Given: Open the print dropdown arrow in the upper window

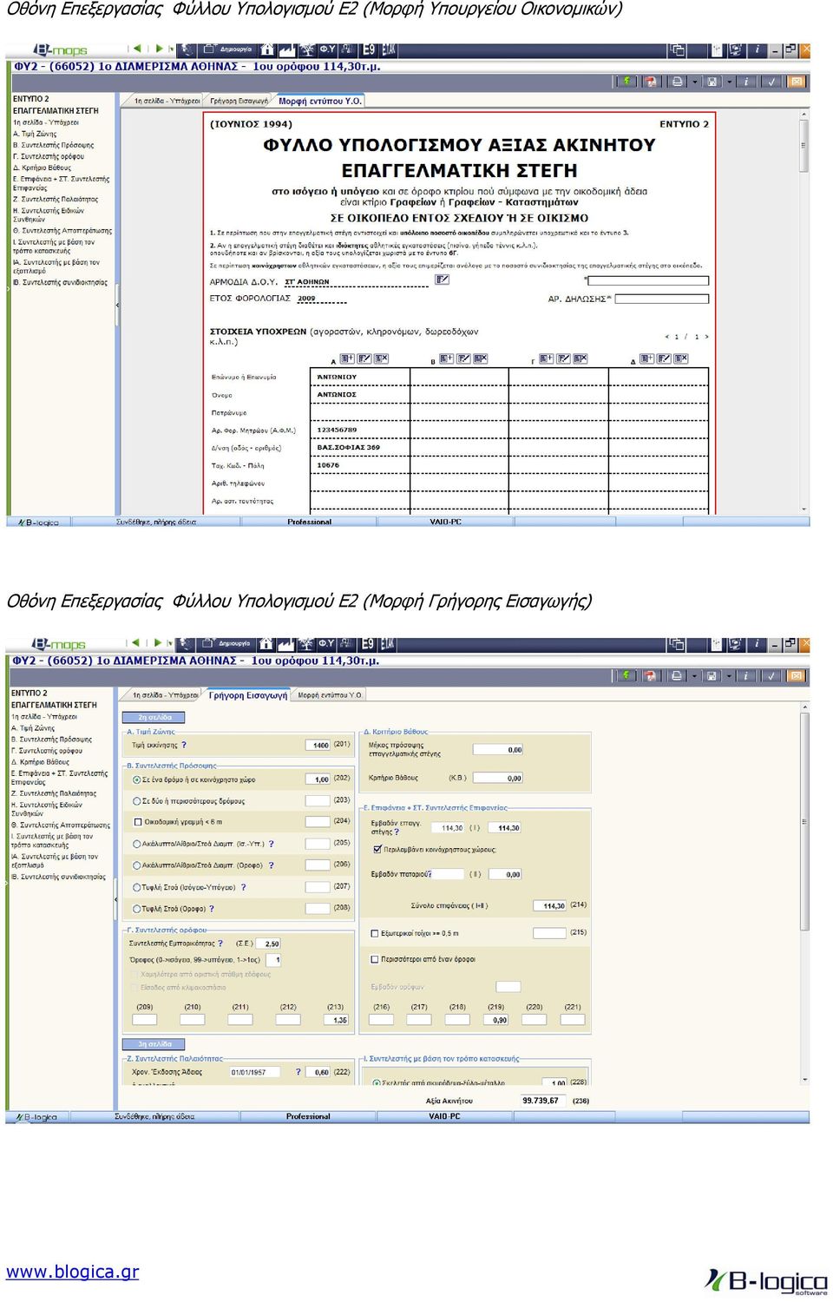Looking at the screenshot, I should [694, 82].
